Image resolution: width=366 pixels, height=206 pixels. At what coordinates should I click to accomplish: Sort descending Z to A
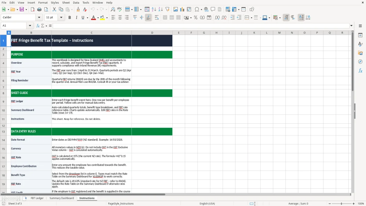coord(160,9)
